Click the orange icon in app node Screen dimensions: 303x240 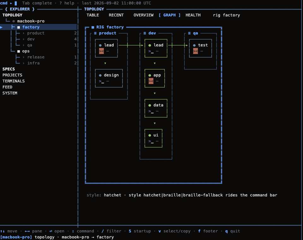(x=151, y=81)
